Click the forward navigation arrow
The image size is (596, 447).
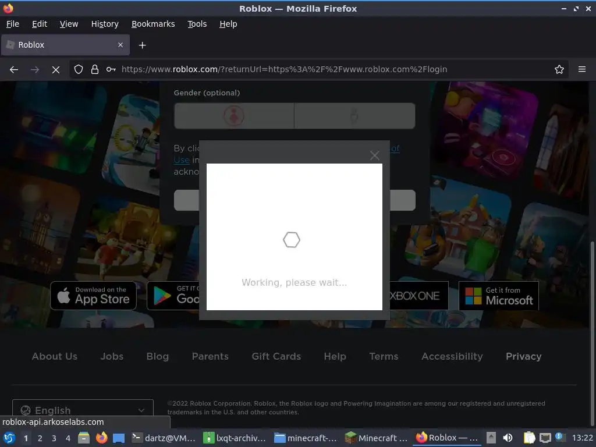coord(34,70)
